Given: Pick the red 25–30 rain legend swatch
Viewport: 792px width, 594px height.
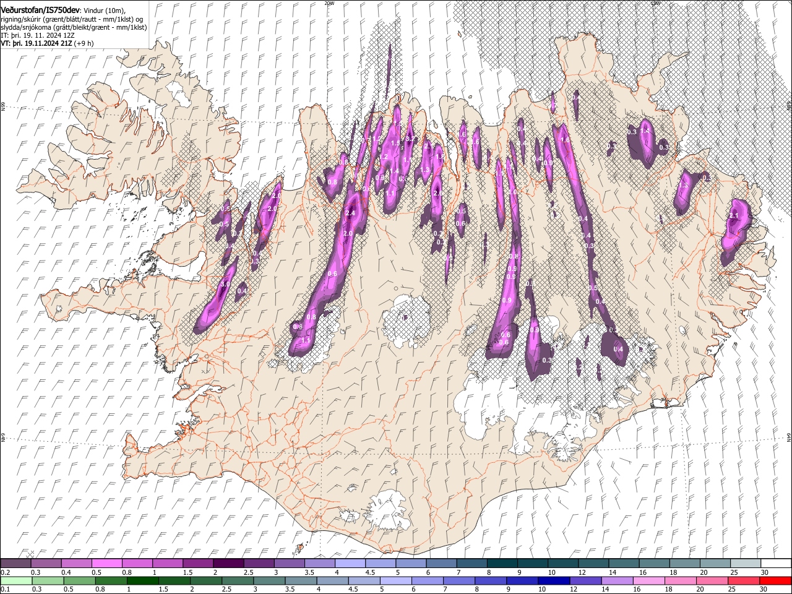Looking at the screenshot, I should [x=742, y=580].
